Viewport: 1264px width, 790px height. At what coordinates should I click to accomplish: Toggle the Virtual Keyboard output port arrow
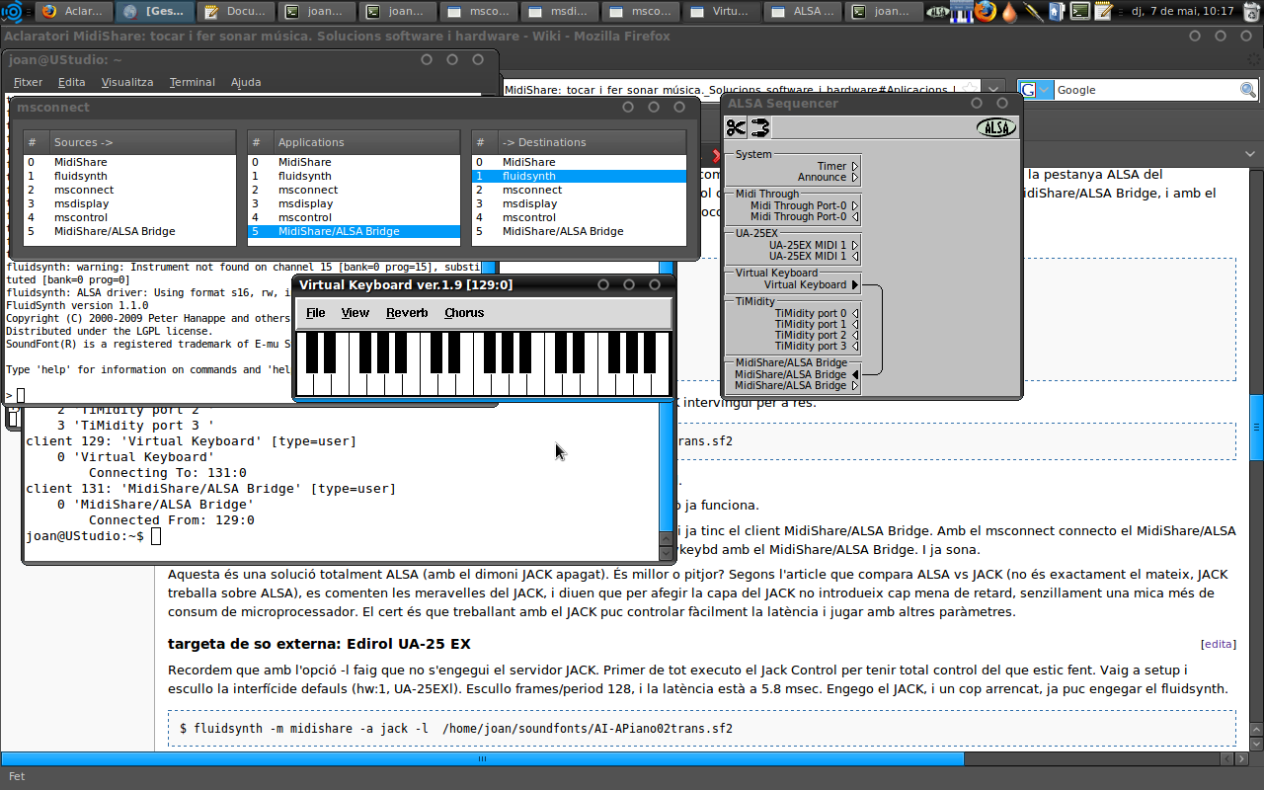(x=855, y=284)
